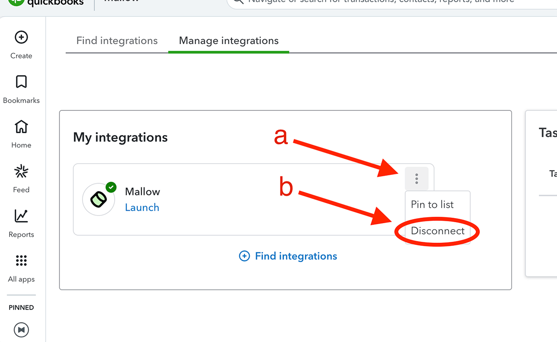Click the green connected checkmark badge
Screen dimensions: 557x342
[111, 187]
